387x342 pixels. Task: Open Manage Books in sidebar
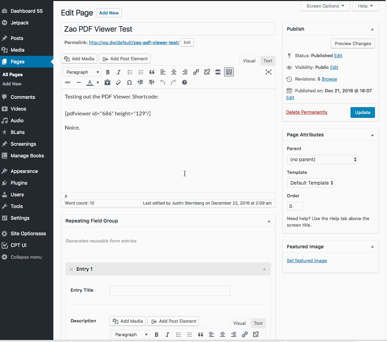[27, 156]
